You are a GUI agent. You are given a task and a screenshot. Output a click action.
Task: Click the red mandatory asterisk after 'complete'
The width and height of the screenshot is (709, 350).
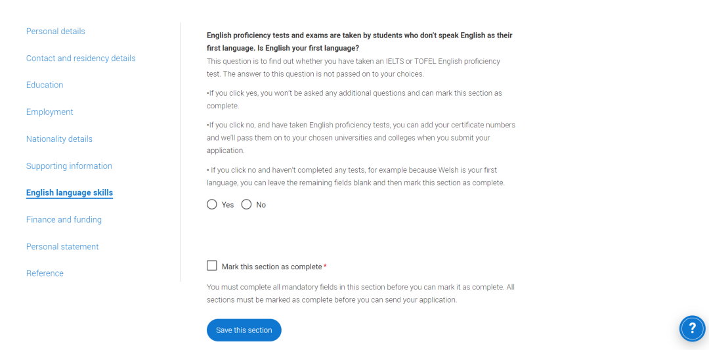325,267
